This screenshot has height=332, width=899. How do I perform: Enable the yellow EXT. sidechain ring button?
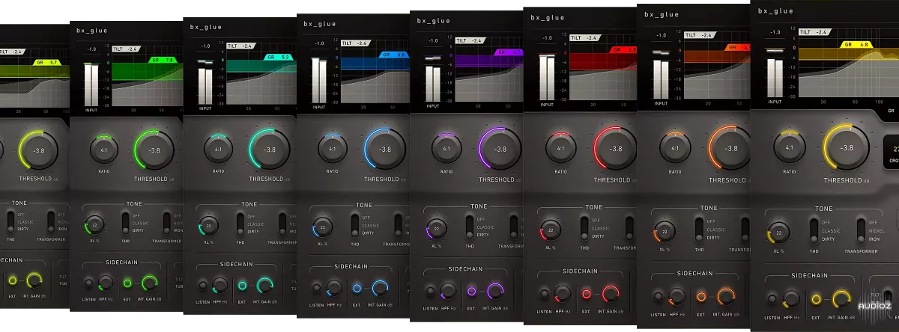pos(815,299)
